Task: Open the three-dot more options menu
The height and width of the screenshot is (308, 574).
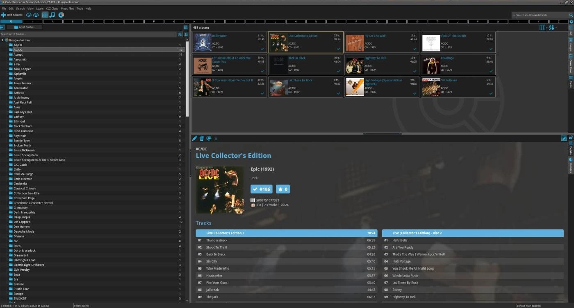Action: click(x=216, y=138)
